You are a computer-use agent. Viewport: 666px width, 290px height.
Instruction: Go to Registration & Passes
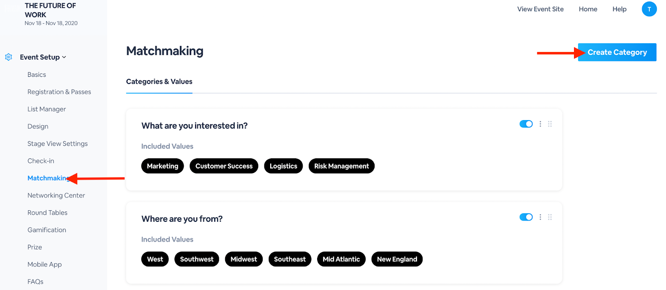(x=59, y=92)
